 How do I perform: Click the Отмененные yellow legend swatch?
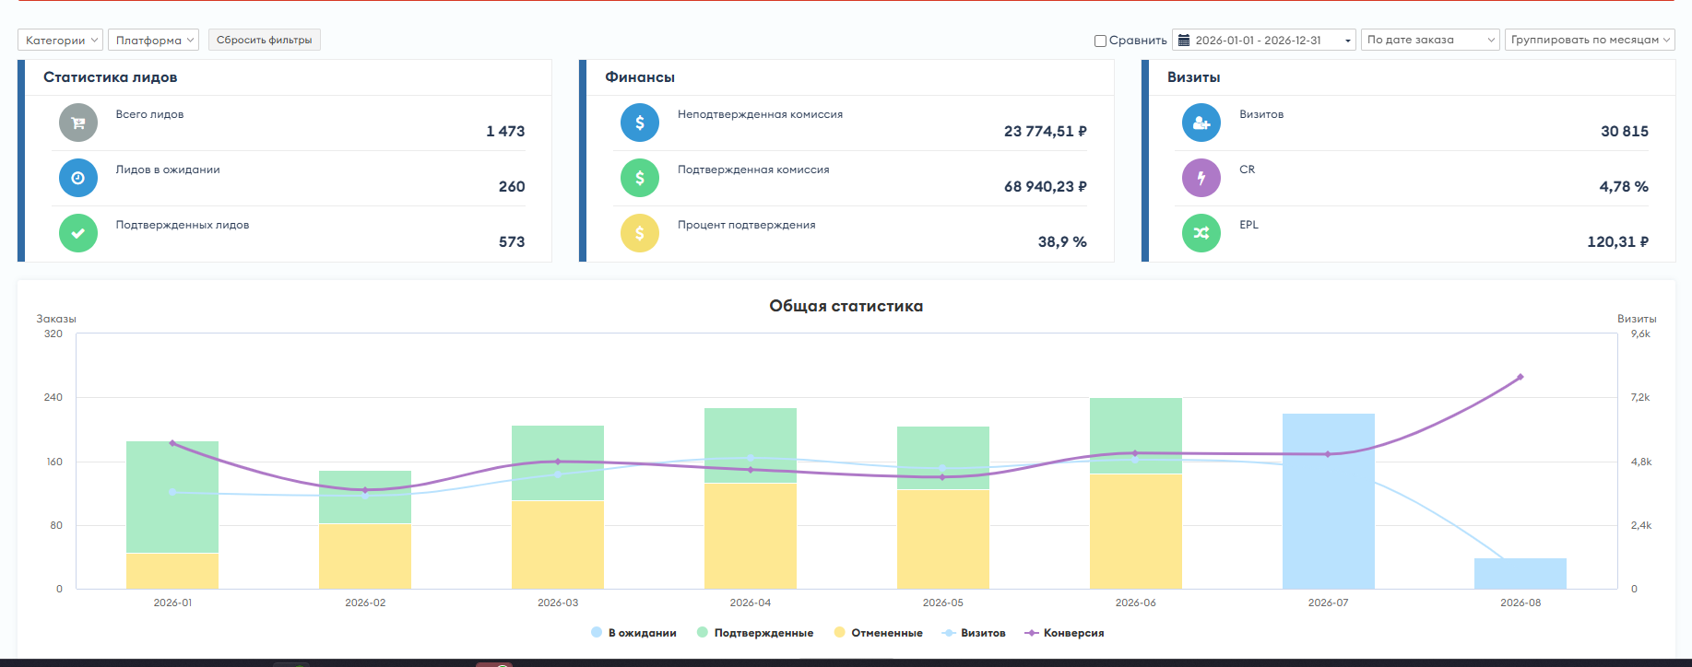click(x=839, y=632)
